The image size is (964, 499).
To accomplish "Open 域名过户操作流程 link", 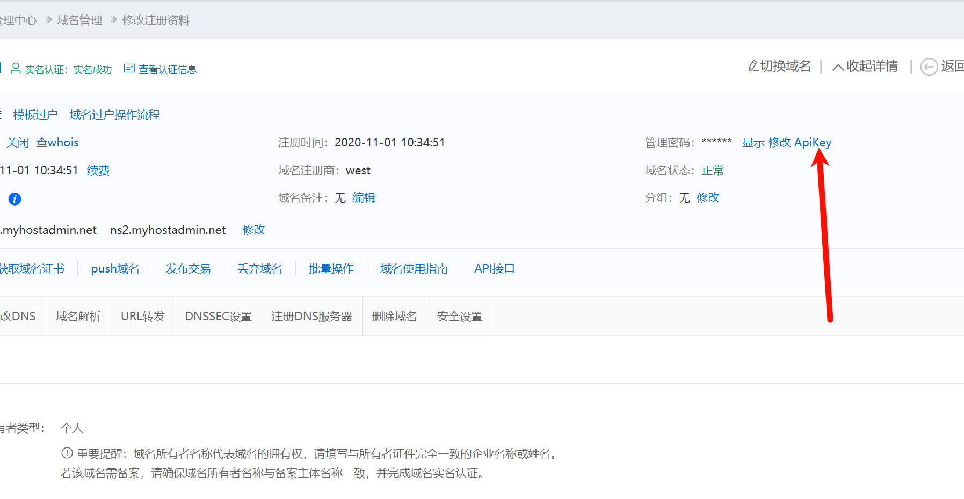I will (x=115, y=115).
